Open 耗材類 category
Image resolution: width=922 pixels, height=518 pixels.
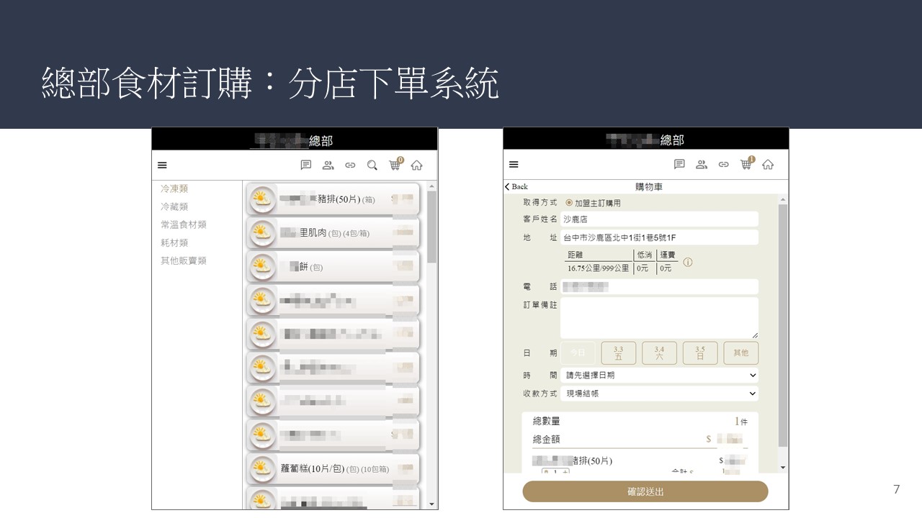coord(174,243)
